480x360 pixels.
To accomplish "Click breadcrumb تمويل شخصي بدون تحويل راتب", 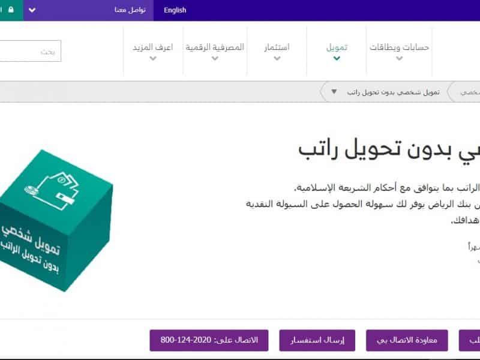I will (x=394, y=92).
